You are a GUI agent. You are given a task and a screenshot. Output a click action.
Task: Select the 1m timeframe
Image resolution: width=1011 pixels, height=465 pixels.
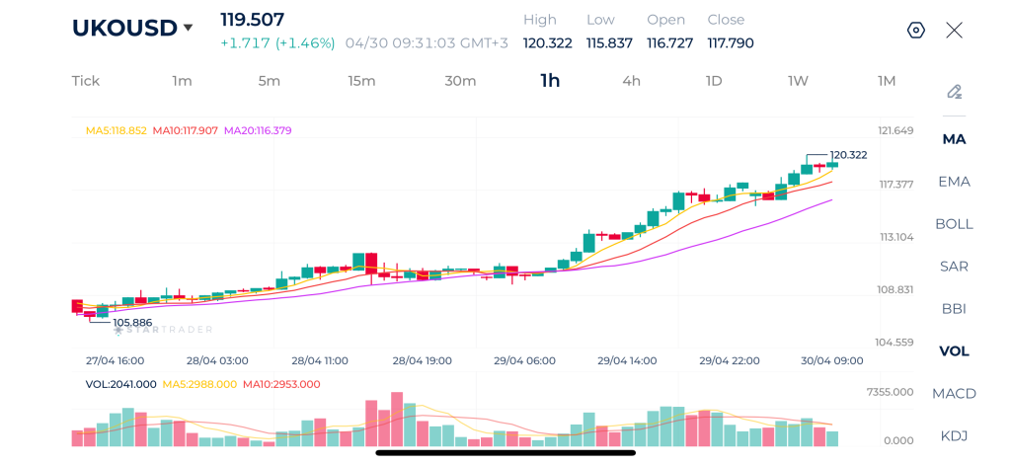182,81
